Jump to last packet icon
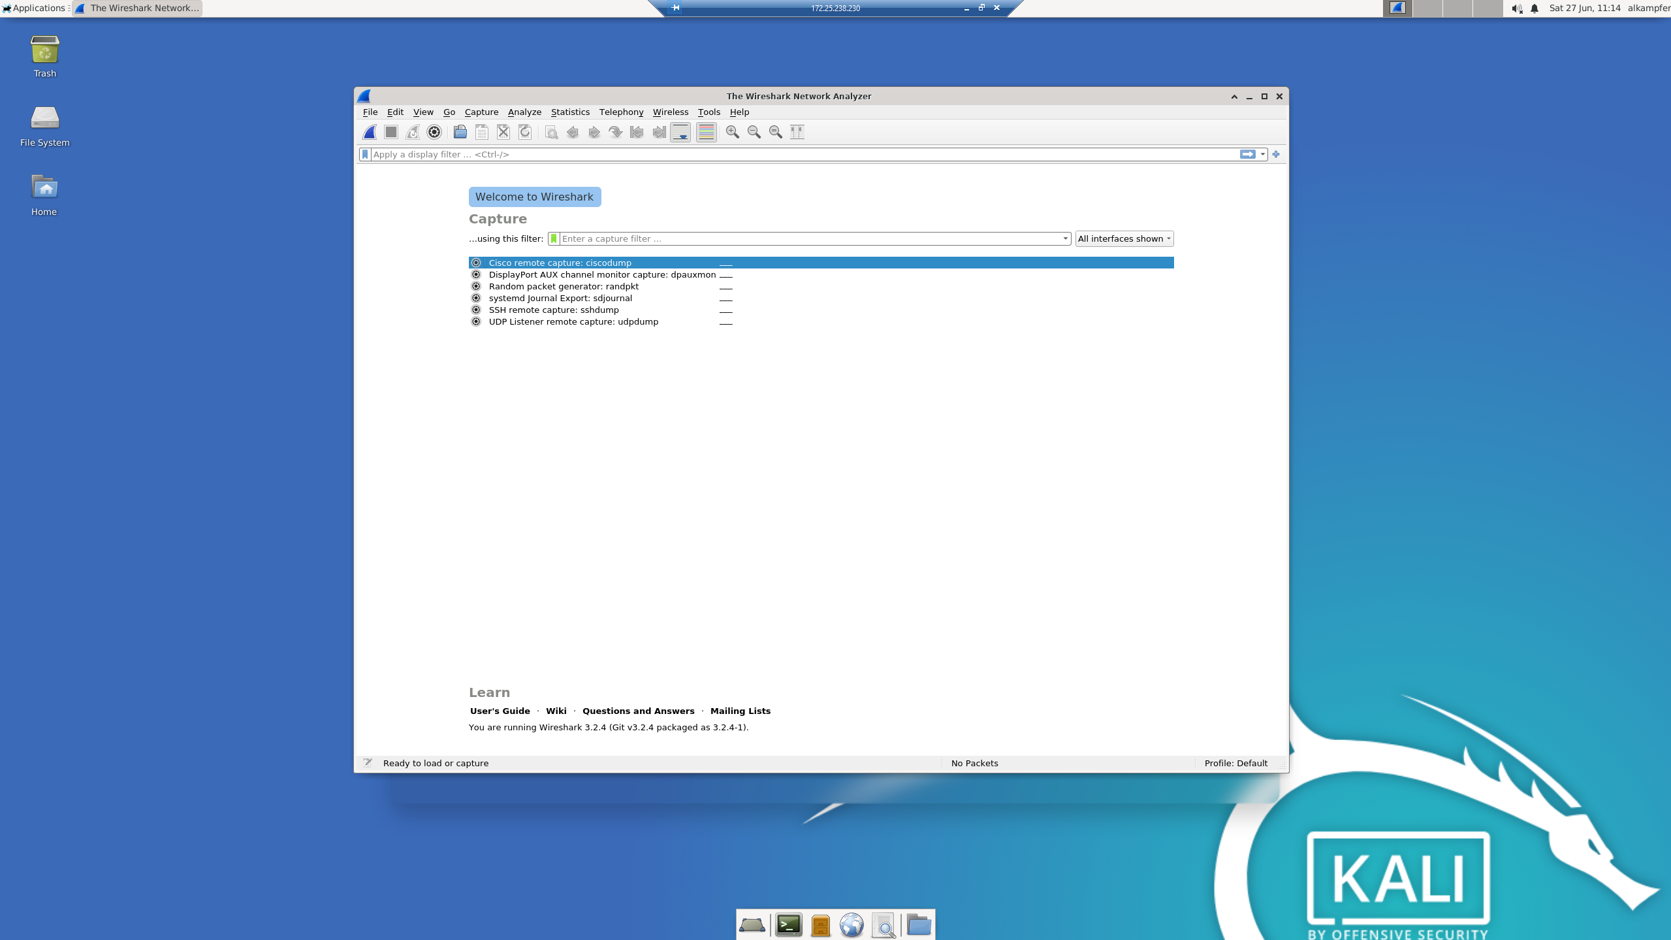 click(x=659, y=133)
